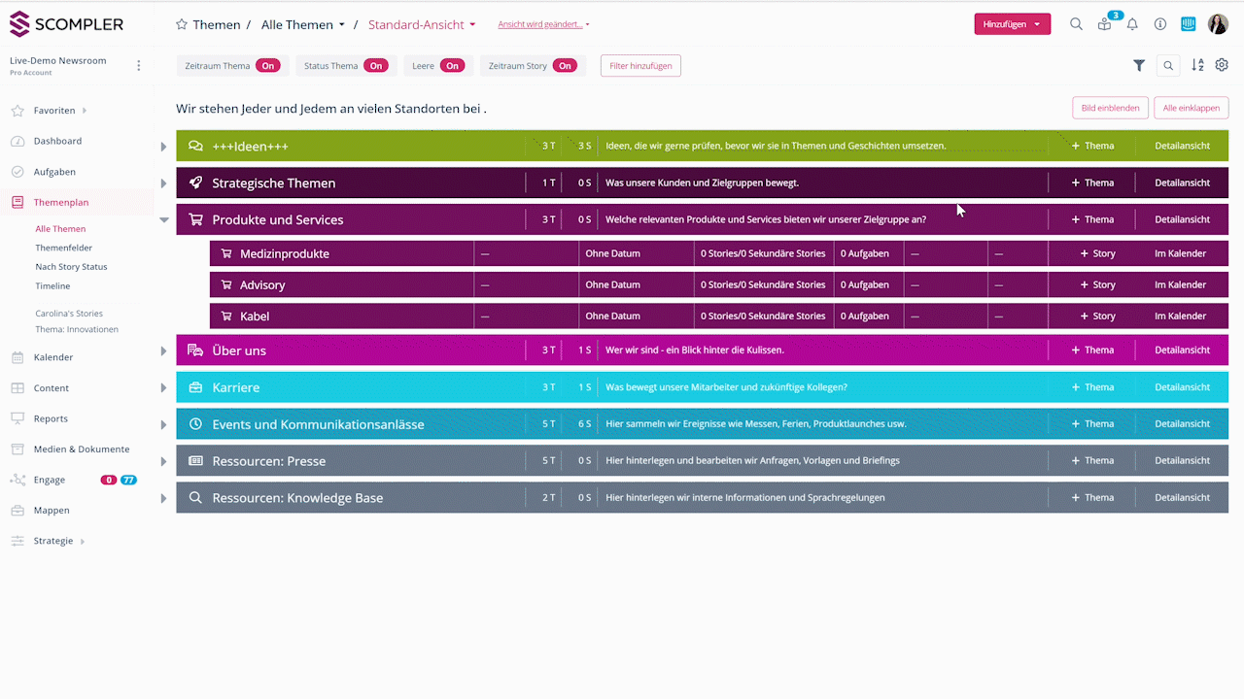Click the sort order icon

(x=1197, y=65)
